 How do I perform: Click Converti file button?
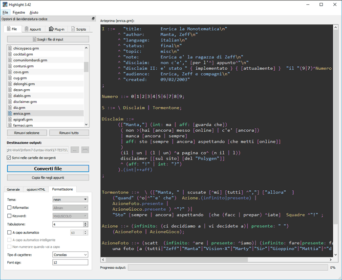point(48,168)
